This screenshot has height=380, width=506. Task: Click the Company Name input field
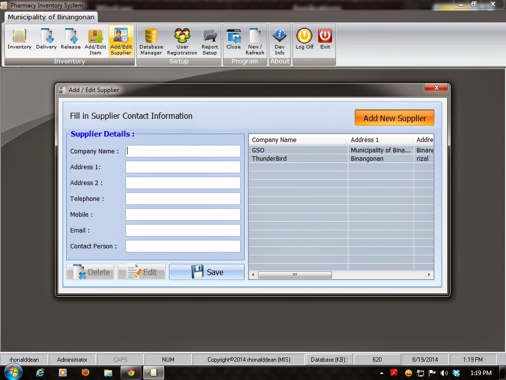(x=183, y=151)
